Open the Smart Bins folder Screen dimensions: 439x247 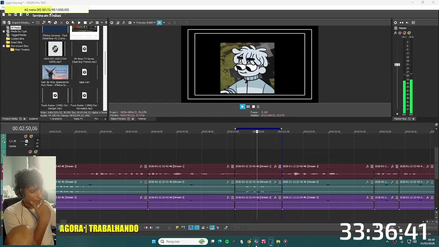click(x=16, y=42)
